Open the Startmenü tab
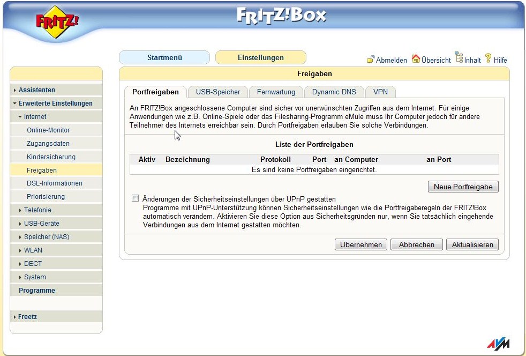Viewport: 526px width, 356px height. 164,57
